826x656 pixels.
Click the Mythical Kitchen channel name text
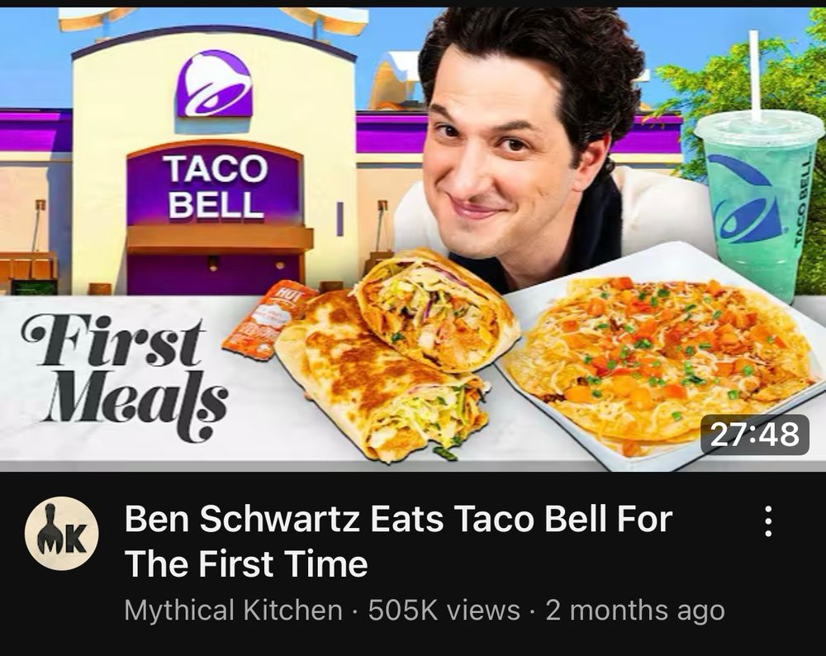click(234, 611)
